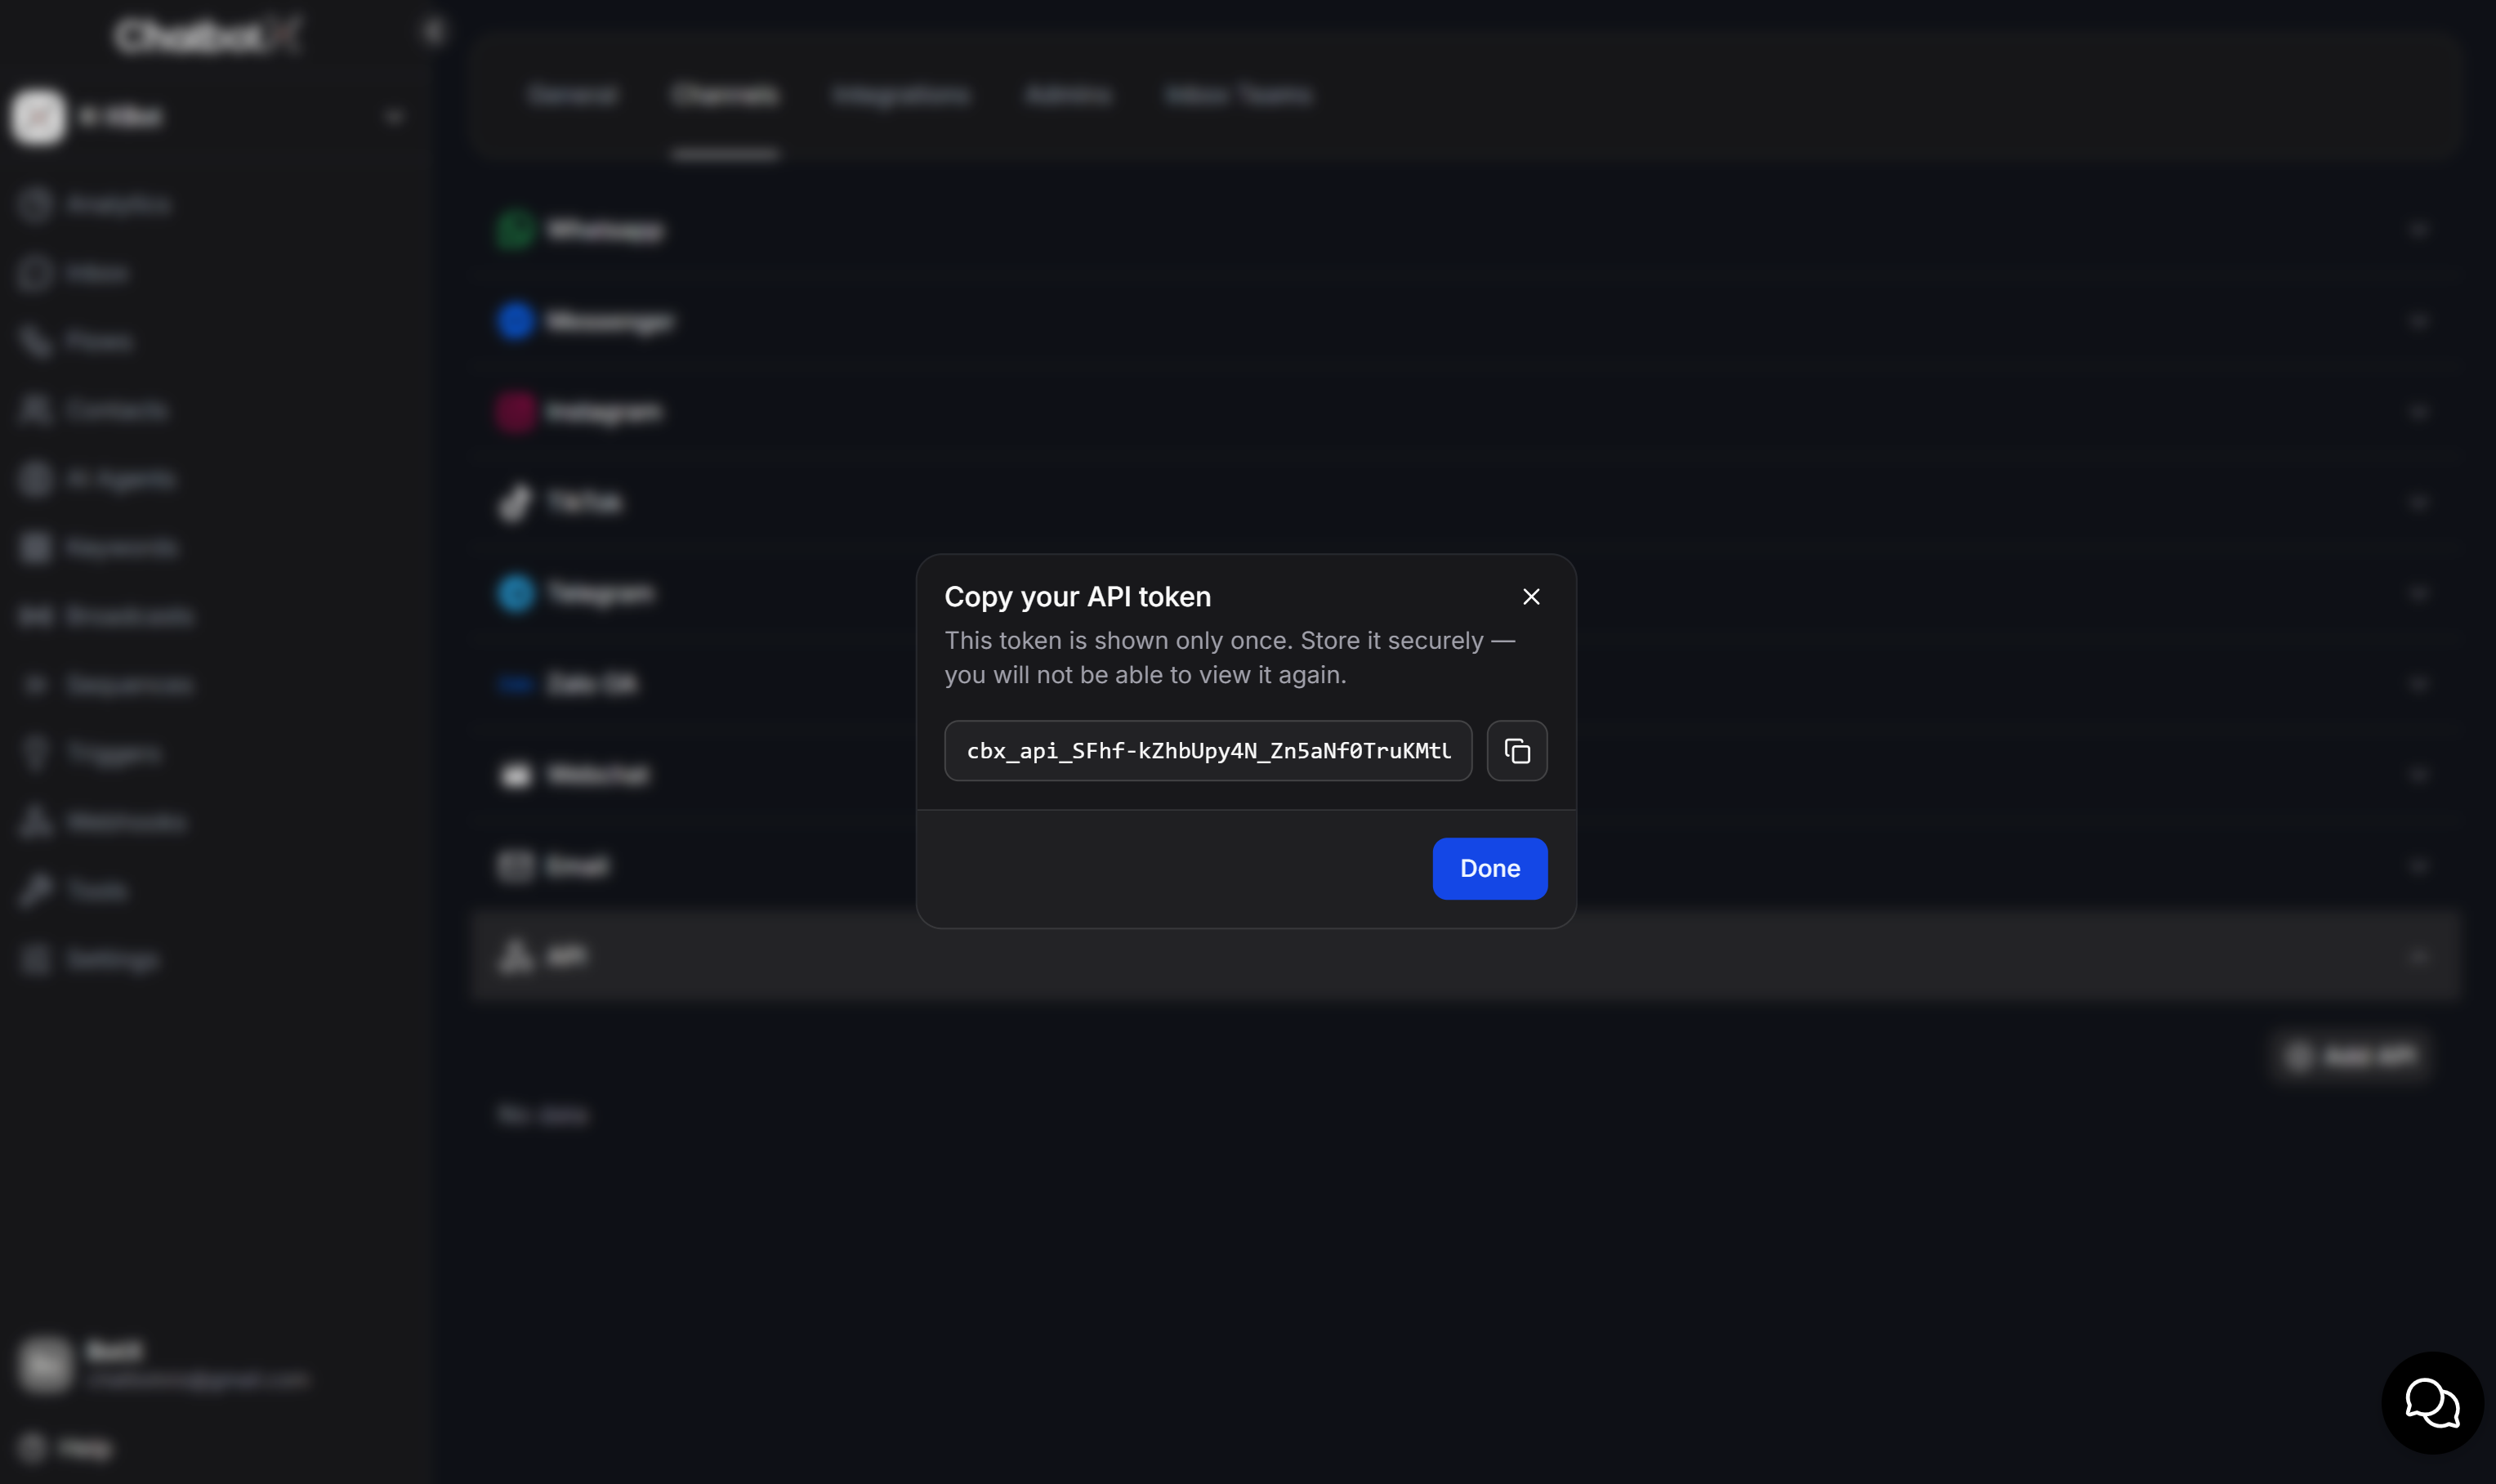Copy the API token with the copy icon
Viewport: 2496px width, 1484px height.
click(1516, 751)
